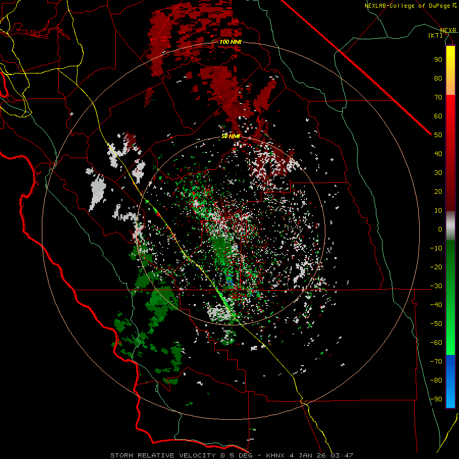The width and height of the screenshot is (459, 459).
Task: Click the "KHNX" radar site identifier
Action: 276,455
